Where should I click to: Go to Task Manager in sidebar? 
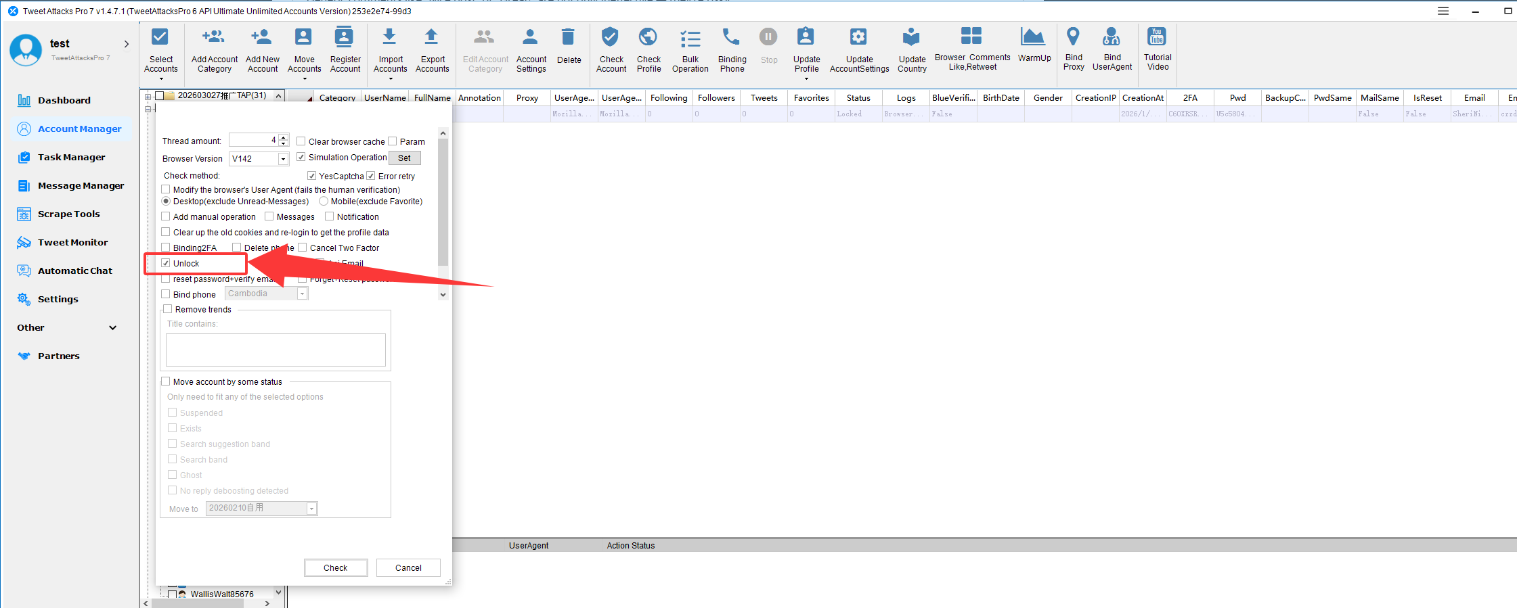click(71, 157)
